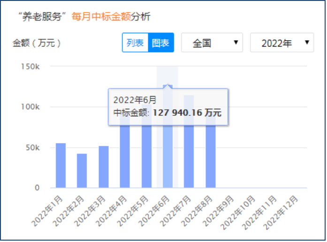Viewport: 327px width, 242px height.
Task: Click the 金额（万元）axis title
Action: [37, 44]
